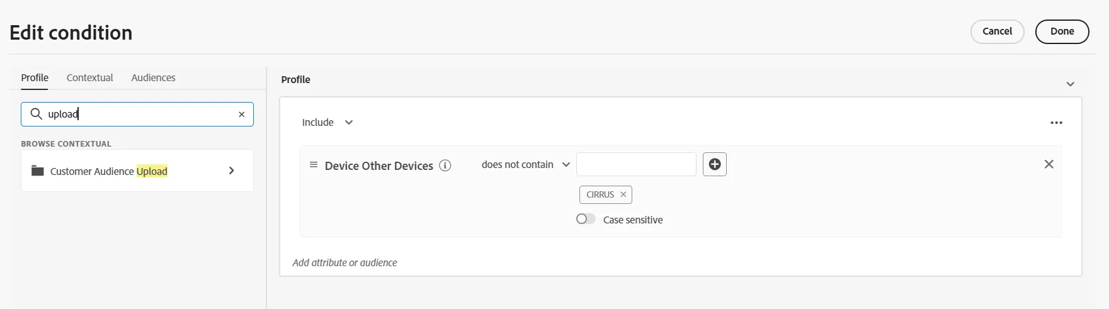
Task: Click the Done button
Action: [x=1062, y=31]
